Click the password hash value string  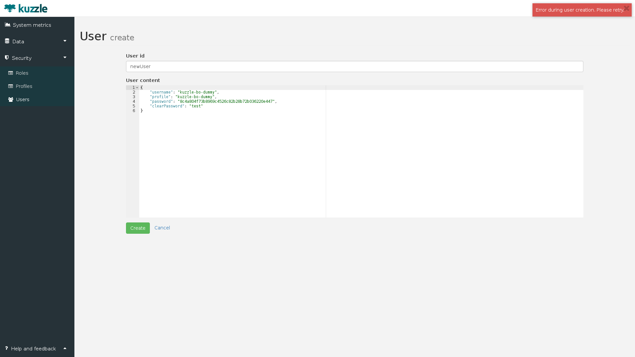coord(226,101)
